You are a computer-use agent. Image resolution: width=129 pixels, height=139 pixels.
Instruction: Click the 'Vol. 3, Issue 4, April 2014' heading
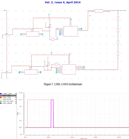(63, 2)
